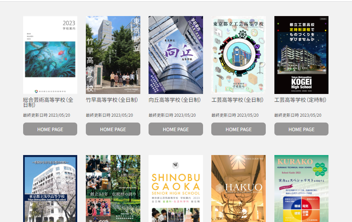The width and height of the screenshot is (352, 222).
Task: Open the 向丘高等学校 brochure cover
Action: [x=176, y=55]
